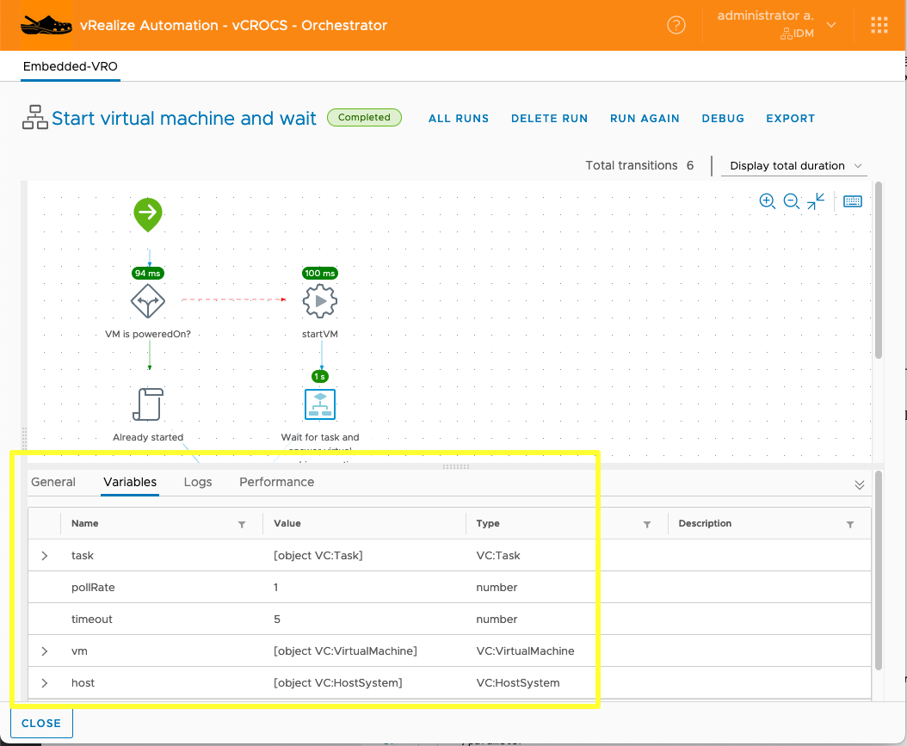Select the Already started script node
Viewport: 907px width, 746px height.
click(148, 404)
